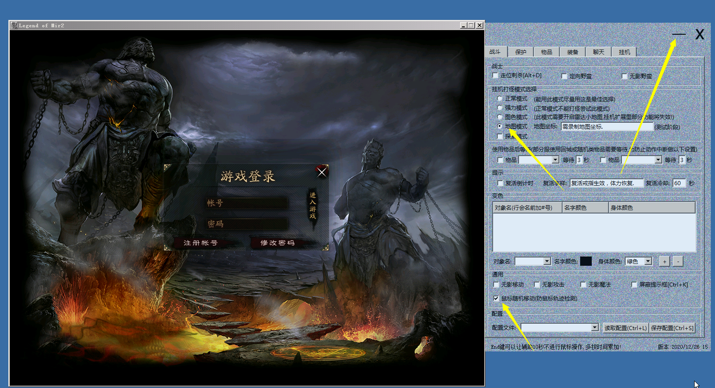
Task: Click the Legend of Mir2 title bar icon
Action: coord(14,25)
